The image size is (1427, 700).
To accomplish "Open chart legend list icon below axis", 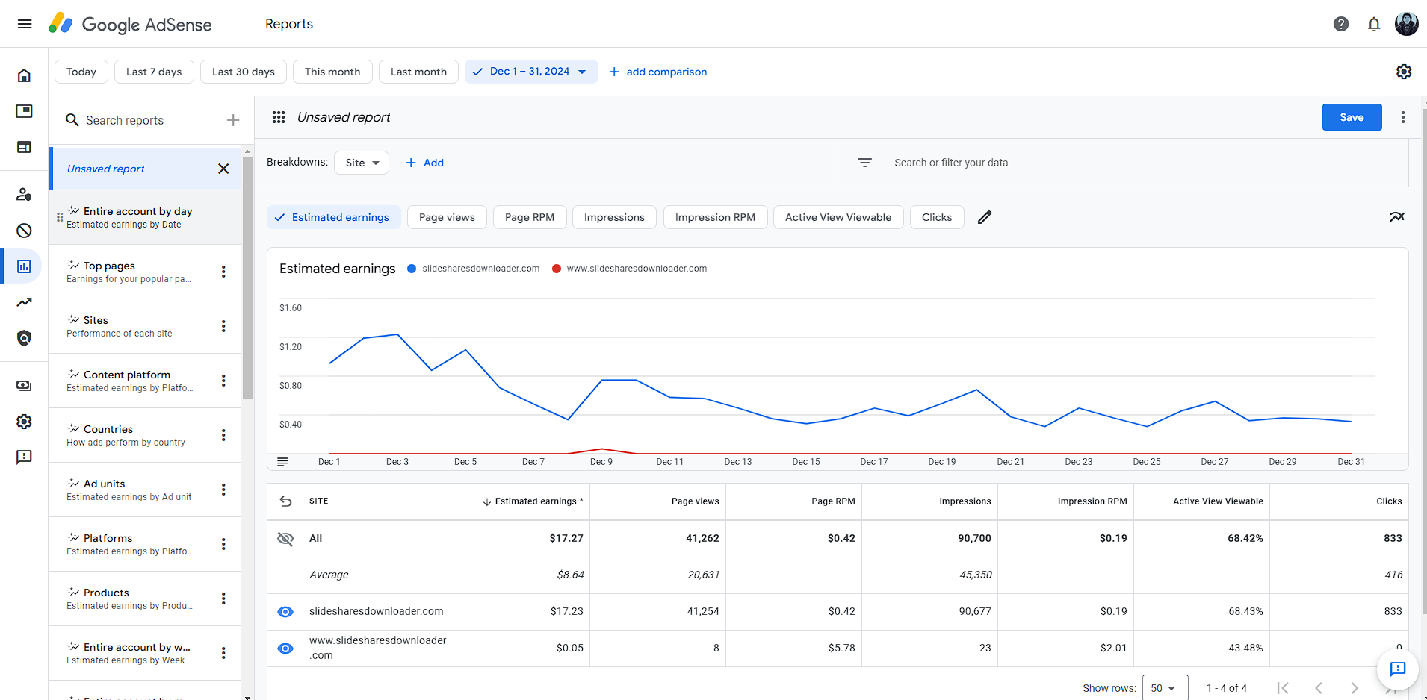I will tap(282, 462).
